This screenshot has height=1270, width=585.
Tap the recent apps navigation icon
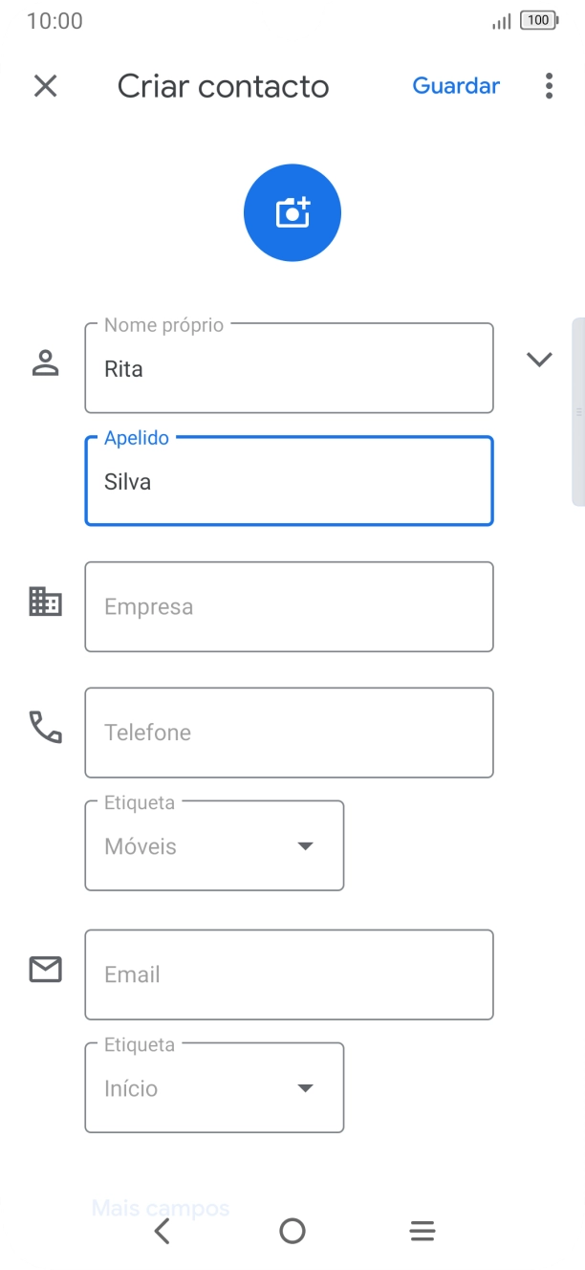coord(422,1231)
